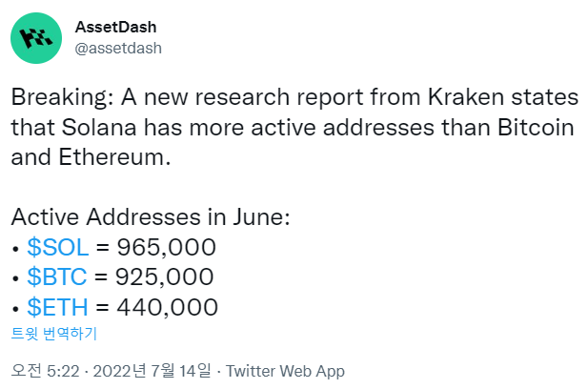The height and width of the screenshot is (389, 588).
Task: Open the @assetdash handle profile link
Action: (118, 49)
